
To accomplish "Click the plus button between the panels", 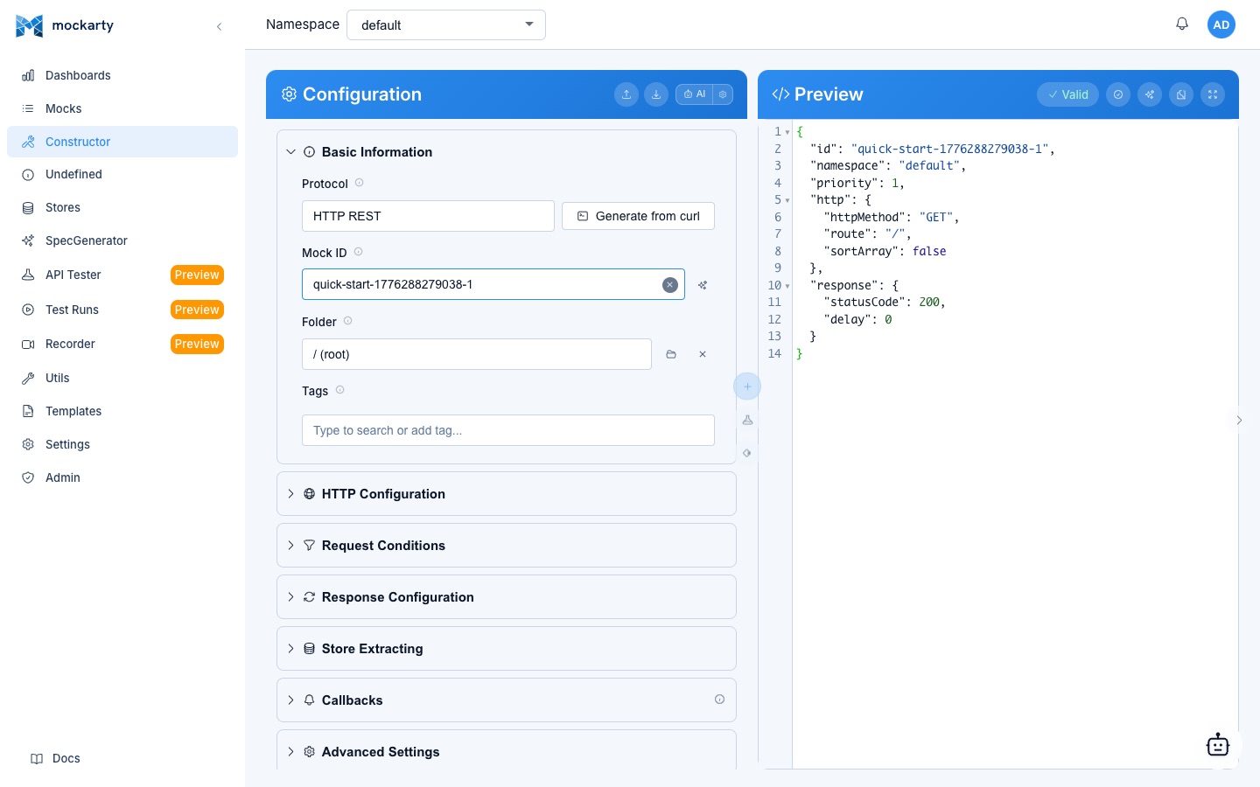I will point(747,387).
